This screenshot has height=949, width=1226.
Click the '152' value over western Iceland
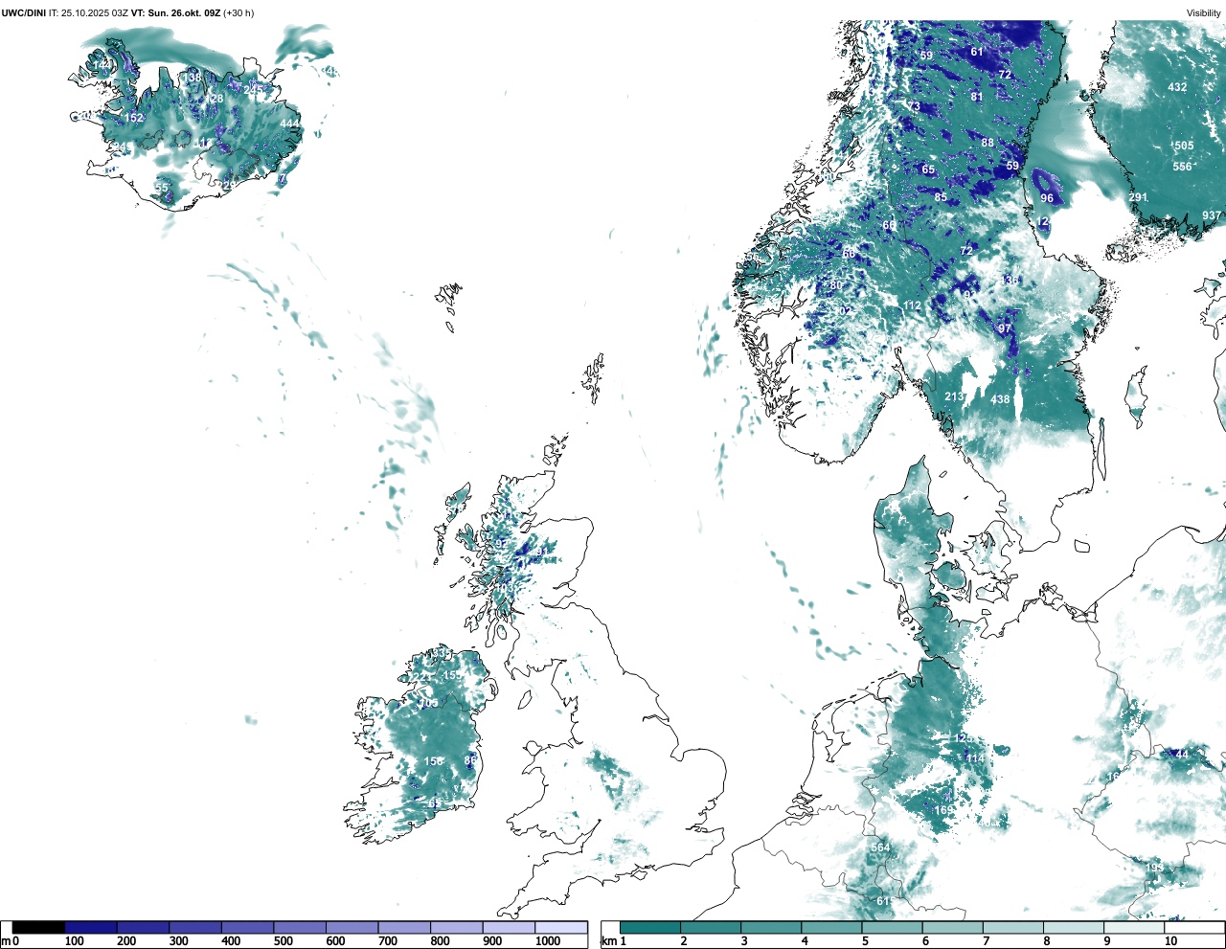pyautogui.click(x=134, y=119)
